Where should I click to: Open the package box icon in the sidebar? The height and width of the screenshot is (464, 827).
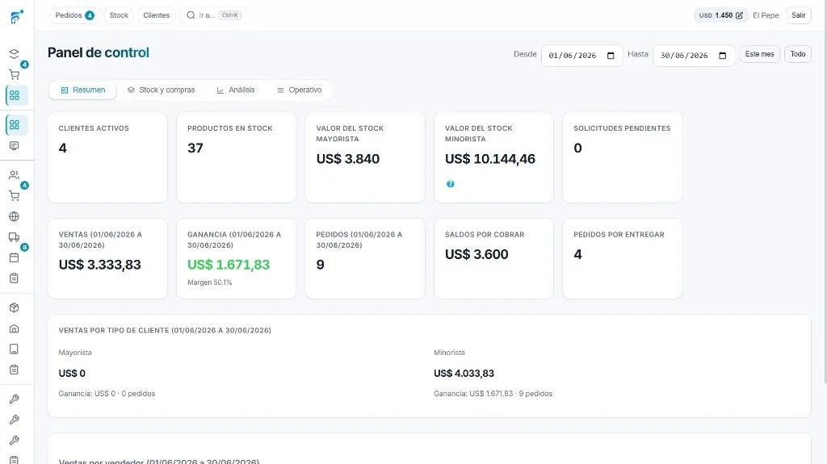point(15,307)
